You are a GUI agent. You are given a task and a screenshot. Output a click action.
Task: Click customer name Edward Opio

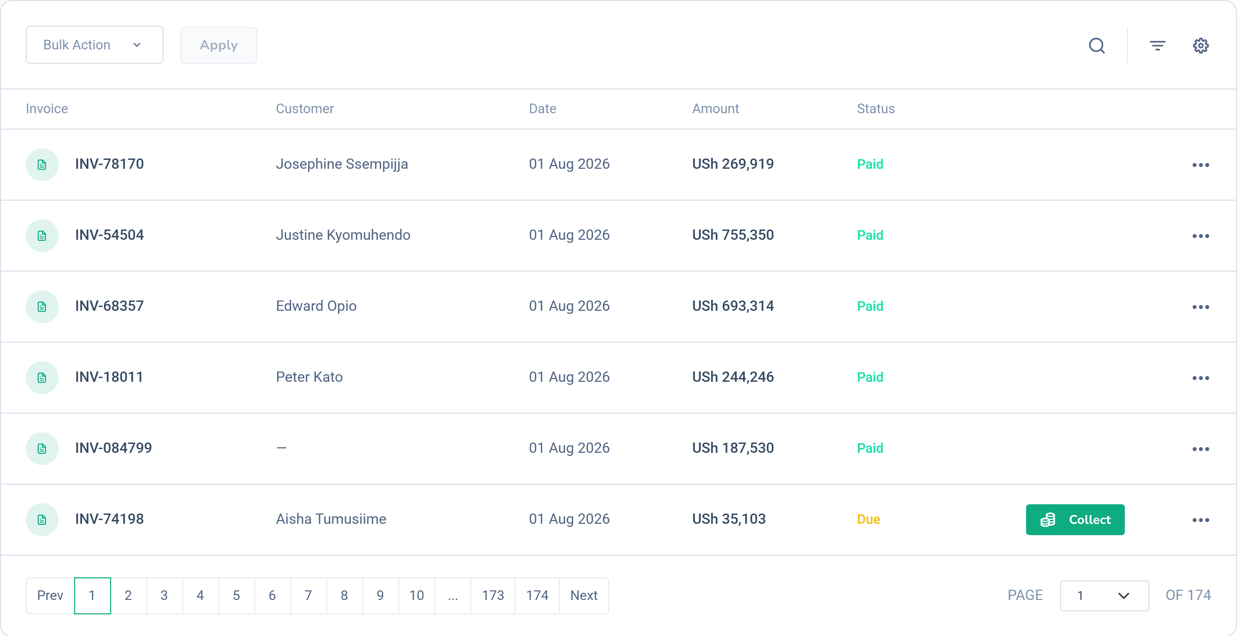tap(316, 306)
